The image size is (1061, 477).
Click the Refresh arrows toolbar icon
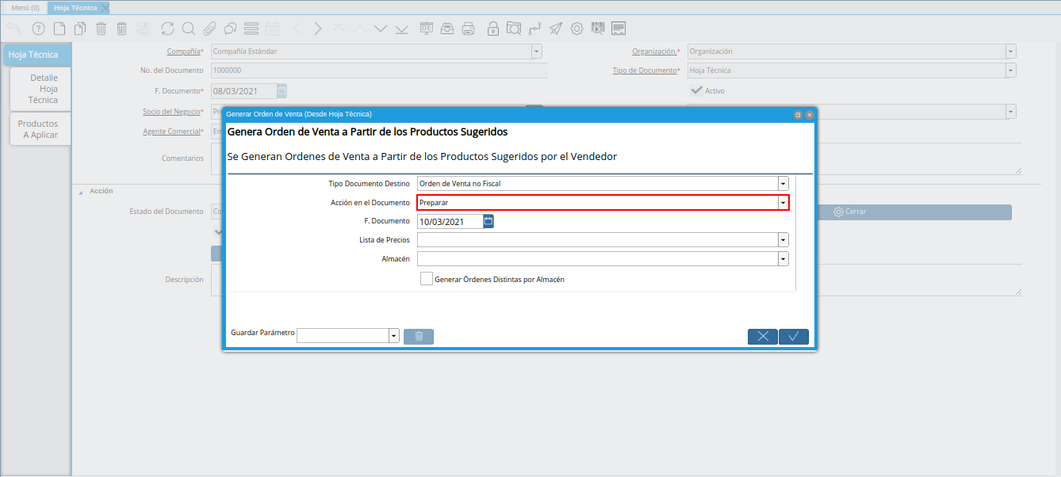[x=167, y=29]
